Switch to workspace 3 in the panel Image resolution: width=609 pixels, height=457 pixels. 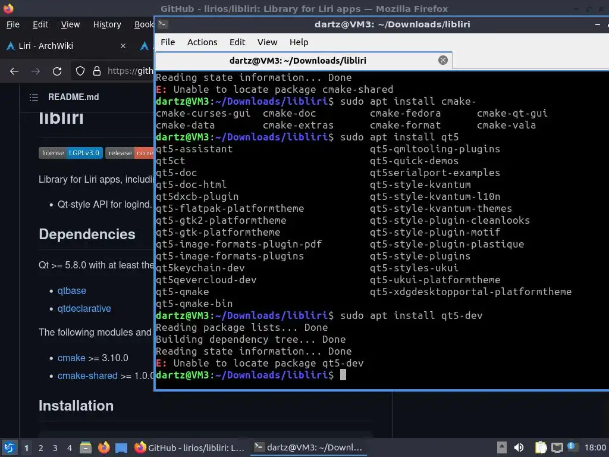(x=55, y=448)
